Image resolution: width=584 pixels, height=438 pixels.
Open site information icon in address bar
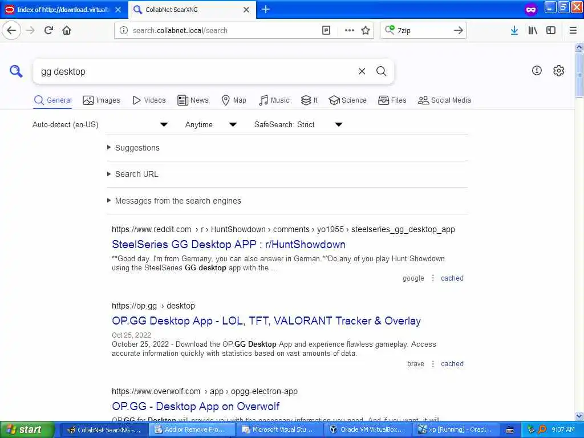point(124,31)
